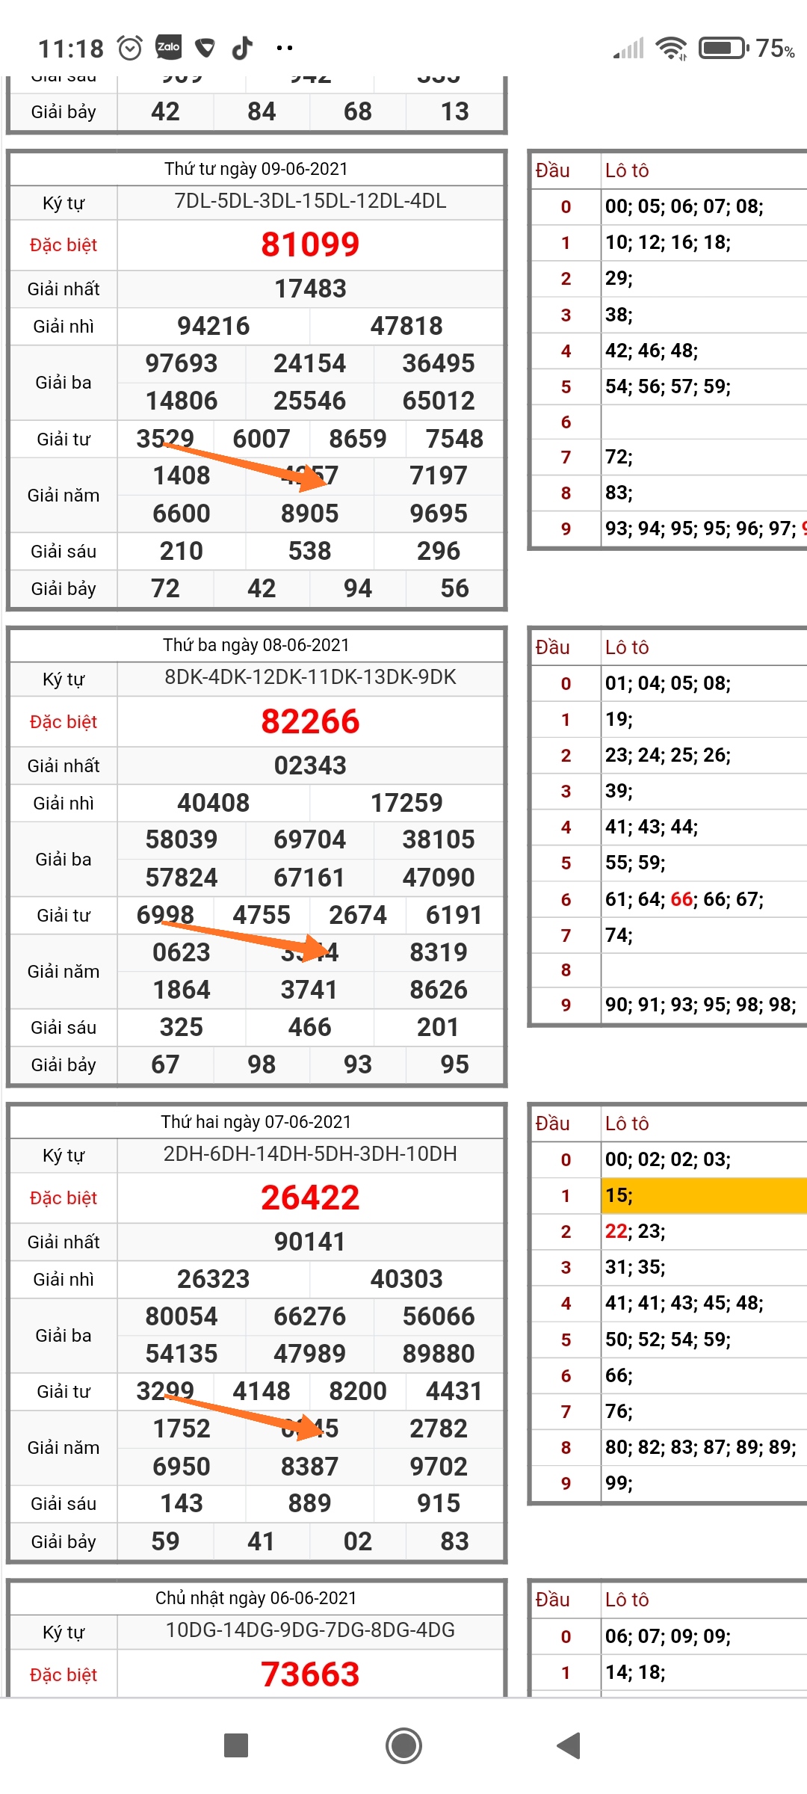Select sixth prize number 466
Screen dimensions: 807x1794
click(x=310, y=1027)
